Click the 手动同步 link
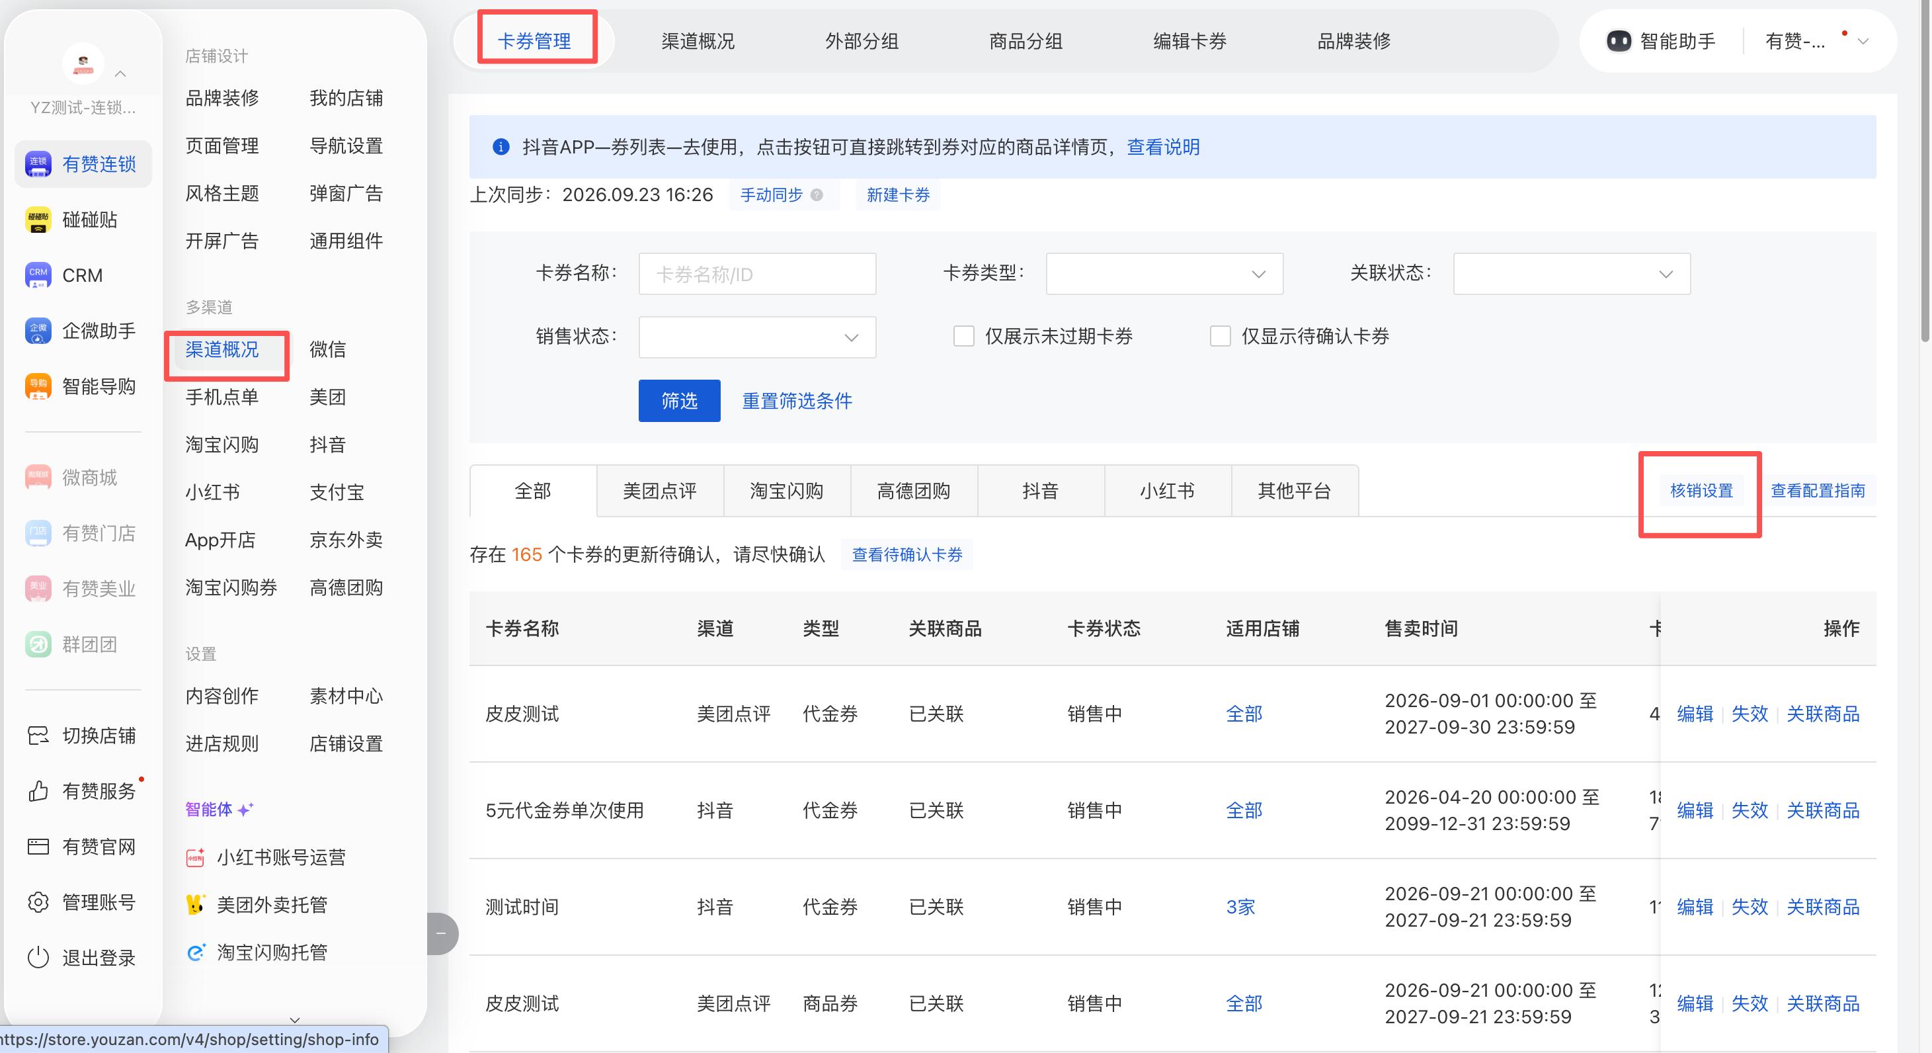This screenshot has width=1932, height=1053. coord(771,195)
